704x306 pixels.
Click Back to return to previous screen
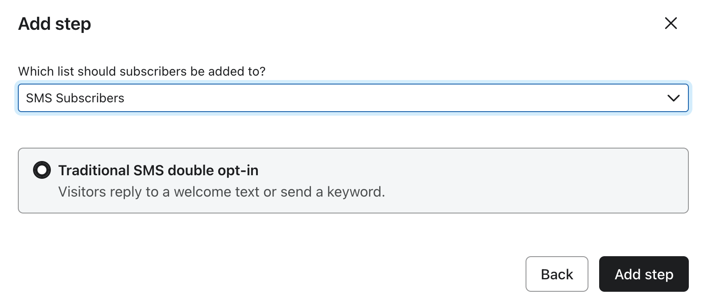coord(557,274)
